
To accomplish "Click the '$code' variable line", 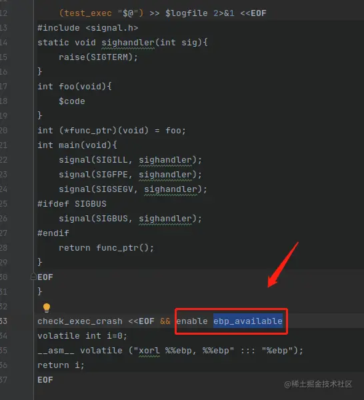I will (72, 101).
